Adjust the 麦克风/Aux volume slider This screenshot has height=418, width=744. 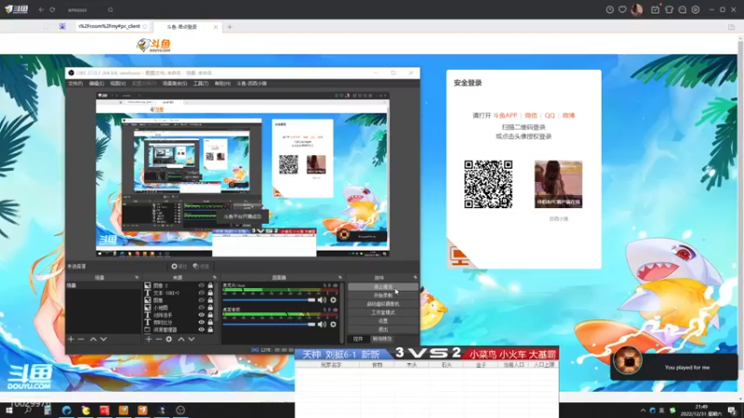click(269, 300)
